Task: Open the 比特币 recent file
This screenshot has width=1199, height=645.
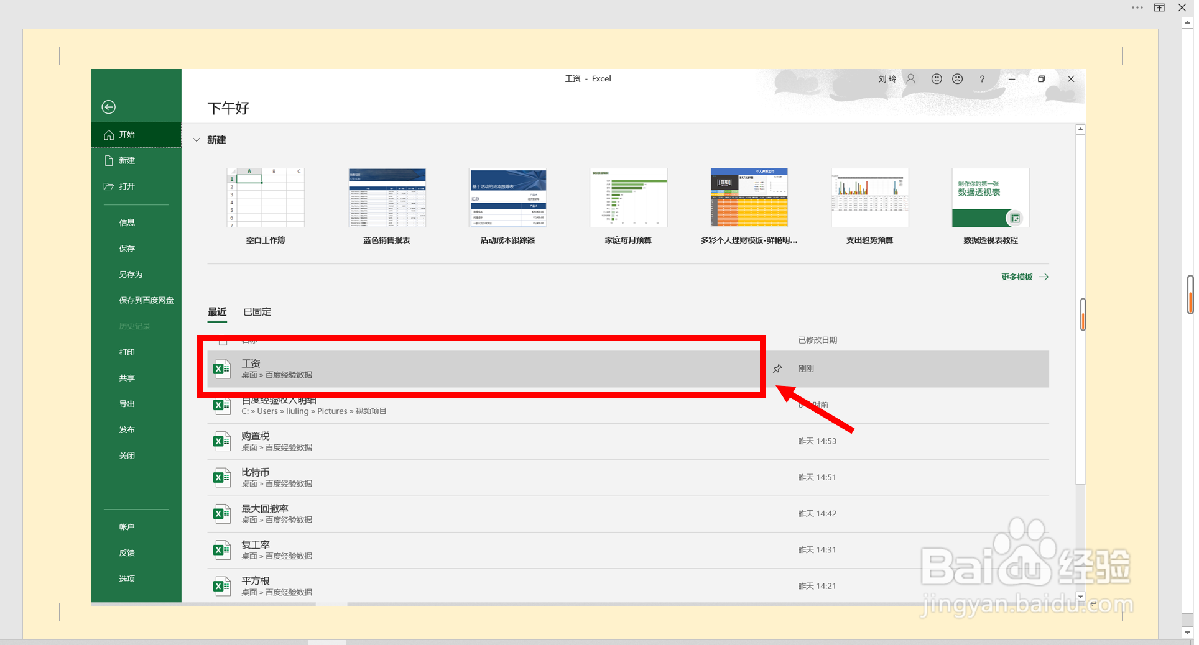Action: pyautogui.click(x=628, y=478)
